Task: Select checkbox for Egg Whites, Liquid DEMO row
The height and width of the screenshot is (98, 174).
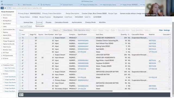Action: [x=20, y=60]
